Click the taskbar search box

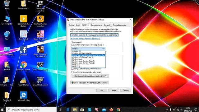(31, 110)
